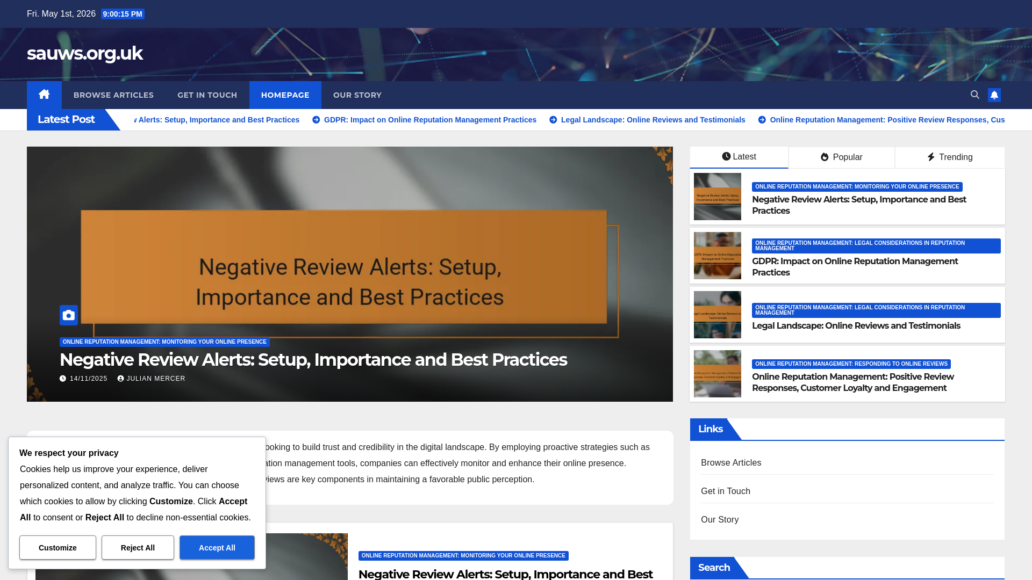1032x580 pixels.
Task: Select the Homepage menu item
Action: [285, 95]
